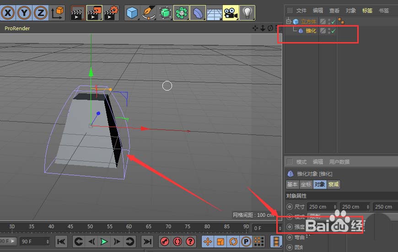Open the 查看 menu in object manager
This screenshot has width=398, height=252.
tap(334, 11)
